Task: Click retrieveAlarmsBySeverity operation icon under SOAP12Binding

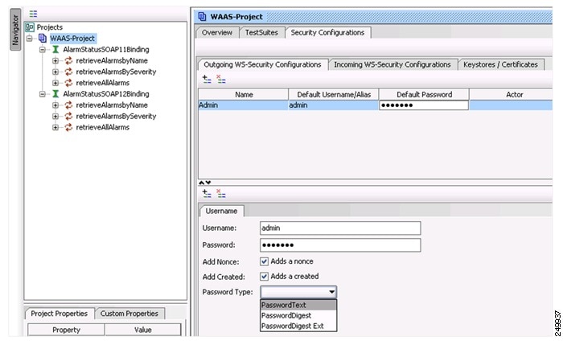Action: click(x=68, y=116)
